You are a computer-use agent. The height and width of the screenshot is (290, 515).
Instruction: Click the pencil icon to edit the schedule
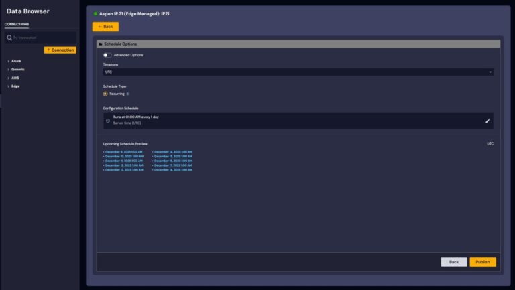[x=488, y=121]
